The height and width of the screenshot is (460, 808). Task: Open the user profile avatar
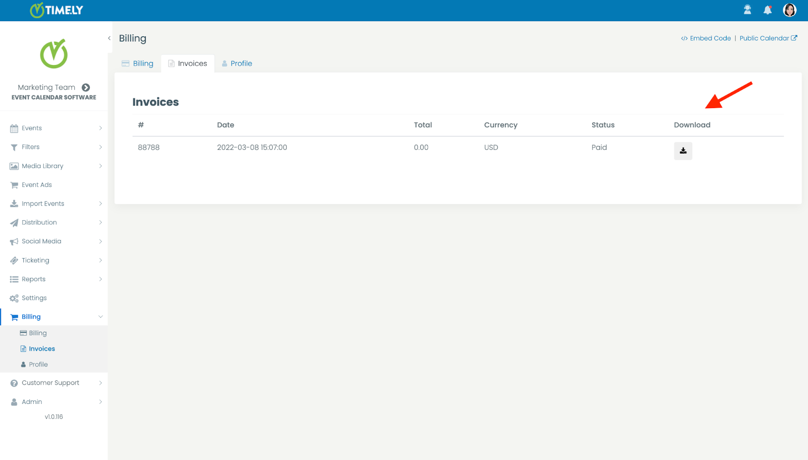(x=789, y=10)
